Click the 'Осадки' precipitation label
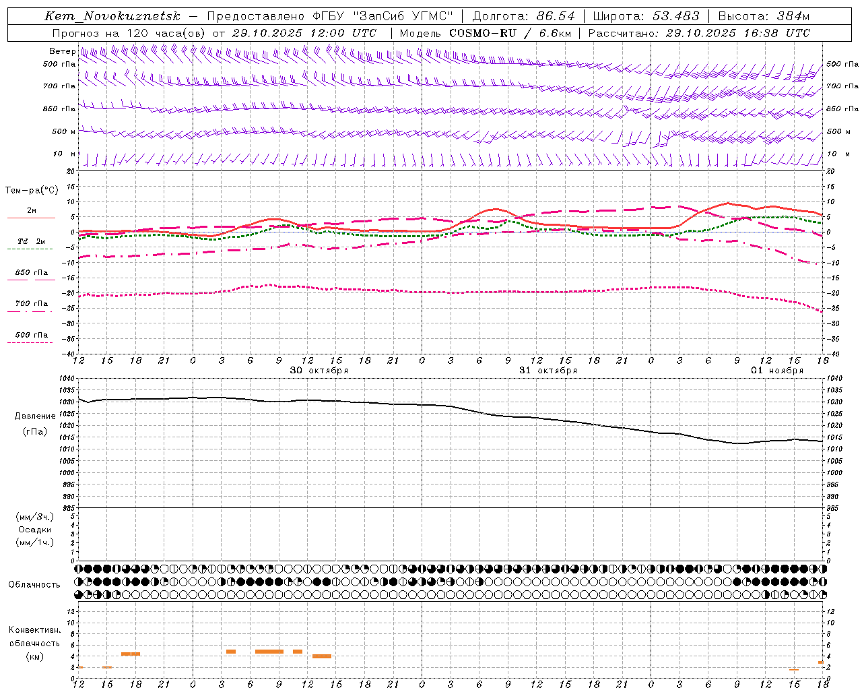This screenshot has width=862, height=690. pos(35,530)
